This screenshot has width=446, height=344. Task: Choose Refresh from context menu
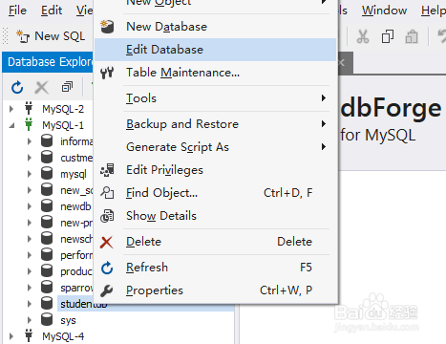click(216, 268)
